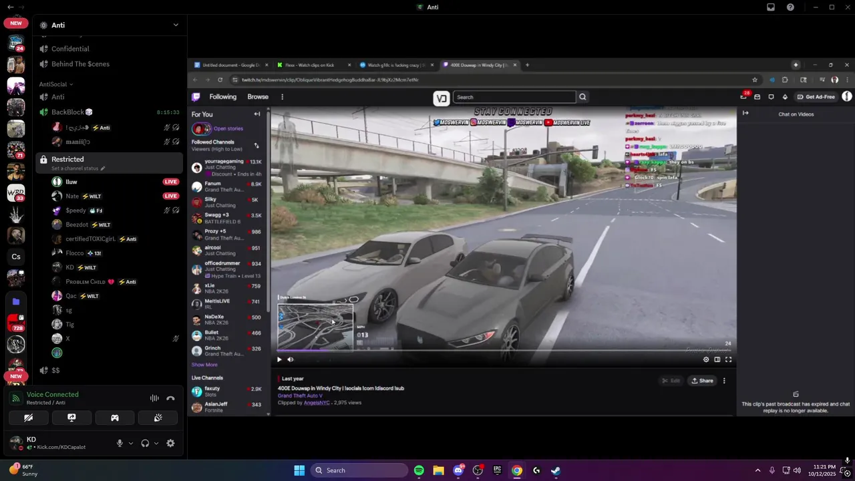
Task: Open Fanum's channel in sidebar
Action: pos(227,186)
